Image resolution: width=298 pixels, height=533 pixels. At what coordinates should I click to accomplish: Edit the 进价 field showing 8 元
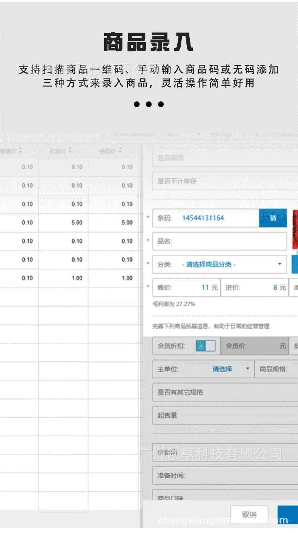coord(260,288)
